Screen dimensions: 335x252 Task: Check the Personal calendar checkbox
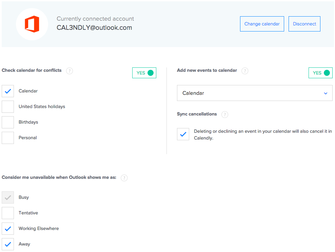8,138
